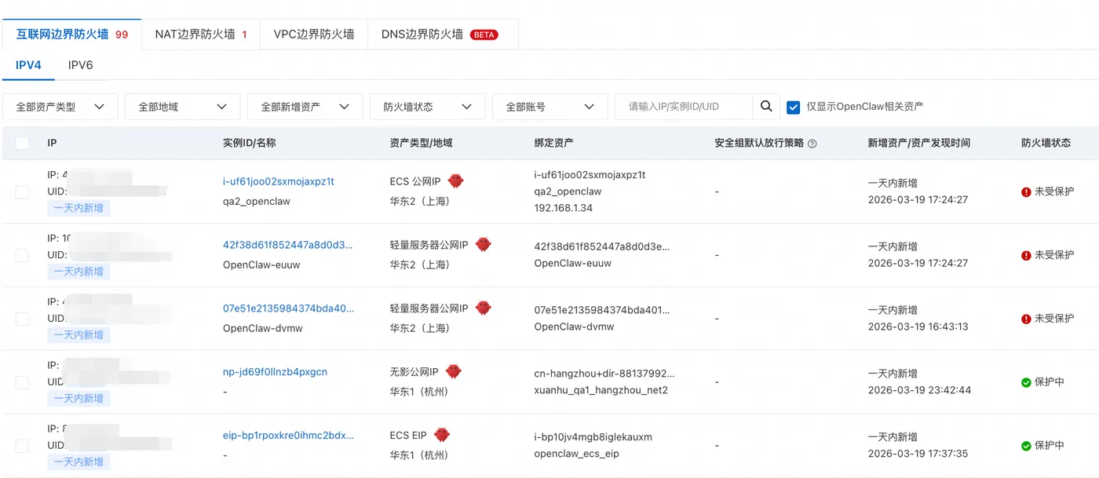Click 一天内新增 tag under IP in OpenClaw-dvmw row
Viewport: 1099px width, 478px height.
tap(78, 335)
